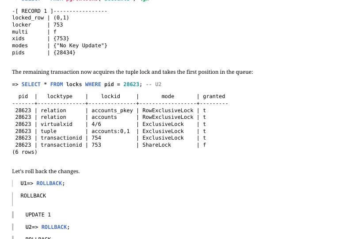Click the 'RECORD 1' header line
The height and width of the screenshot is (239, 357).
[60, 11]
